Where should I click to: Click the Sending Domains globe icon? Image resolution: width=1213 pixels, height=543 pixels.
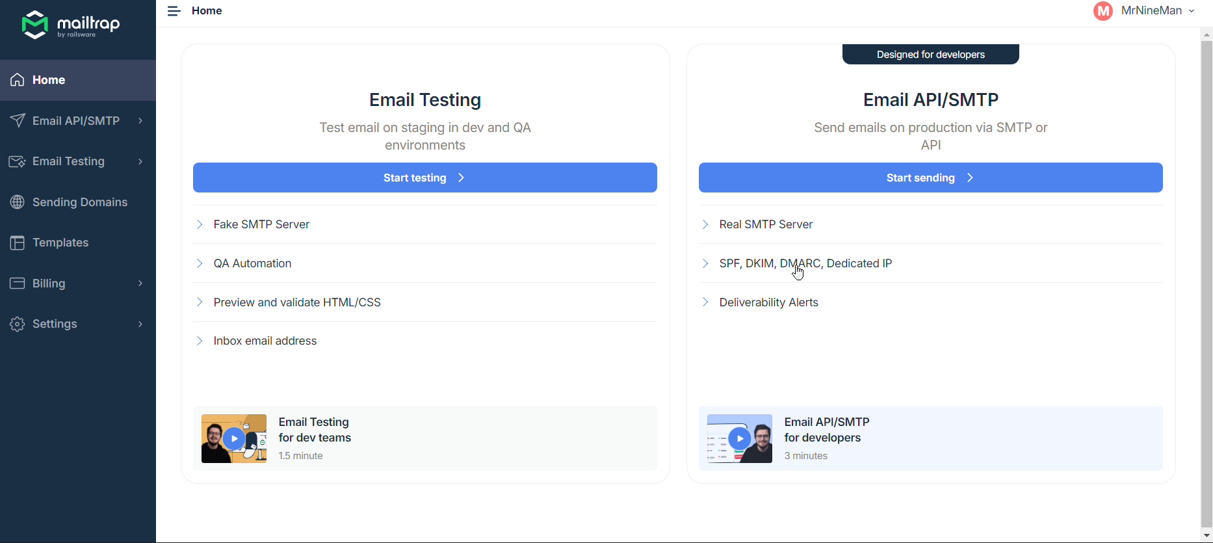(18, 202)
